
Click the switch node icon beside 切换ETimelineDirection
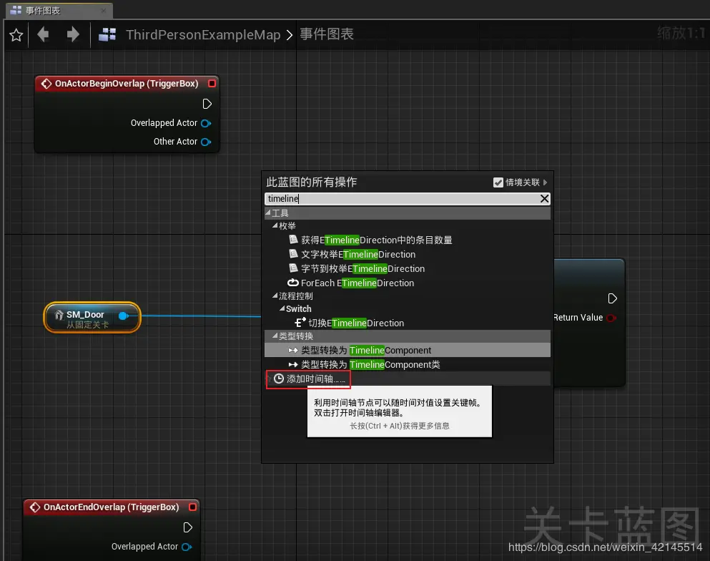click(300, 323)
